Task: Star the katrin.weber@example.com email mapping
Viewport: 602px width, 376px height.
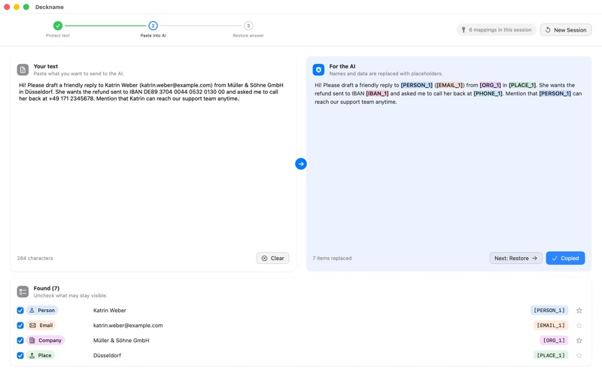Action: 579,326
